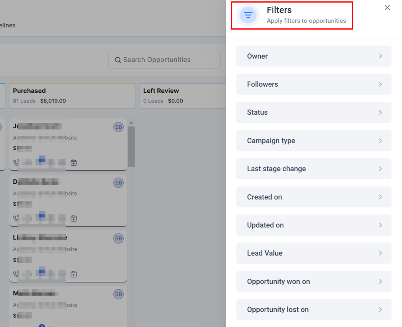The height and width of the screenshot is (327, 402).
Task: Open the Campaign type filter
Action: [314, 141]
